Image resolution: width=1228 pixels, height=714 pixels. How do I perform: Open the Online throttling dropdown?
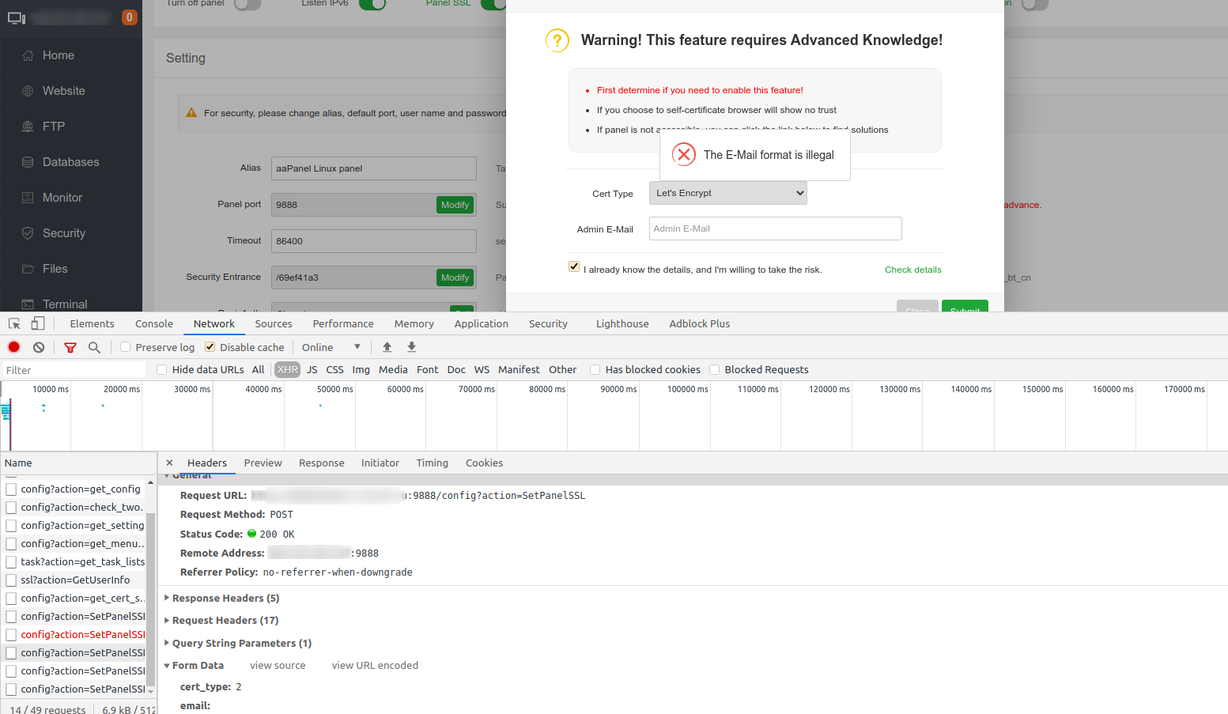point(331,347)
